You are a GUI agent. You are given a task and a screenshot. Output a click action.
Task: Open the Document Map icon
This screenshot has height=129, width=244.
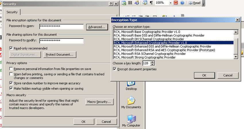pos(145,3)
